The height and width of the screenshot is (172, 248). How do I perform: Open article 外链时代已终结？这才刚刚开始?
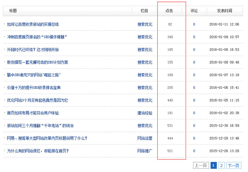click(x=33, y=50)
